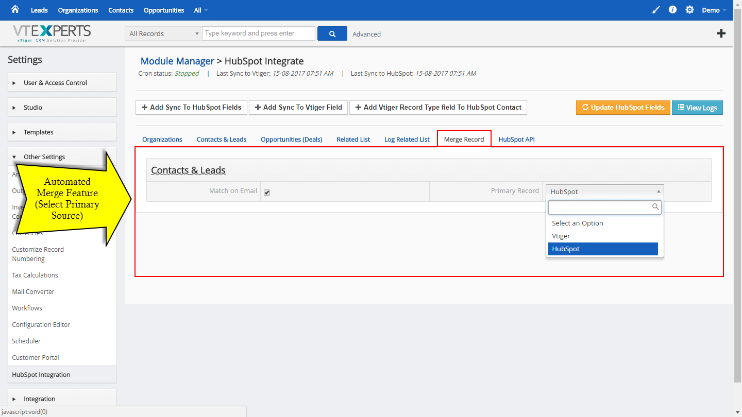Screen dimensions: 742x417
Task: Choose 'Select an Option' in dropdown list
Action: (603, 223)
